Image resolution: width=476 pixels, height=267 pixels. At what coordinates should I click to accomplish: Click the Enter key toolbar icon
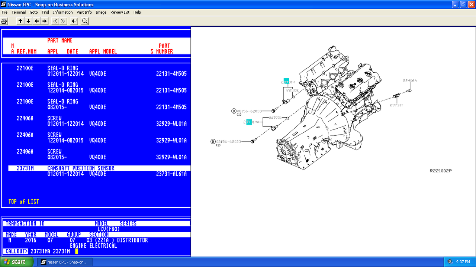tap(74, 21)
